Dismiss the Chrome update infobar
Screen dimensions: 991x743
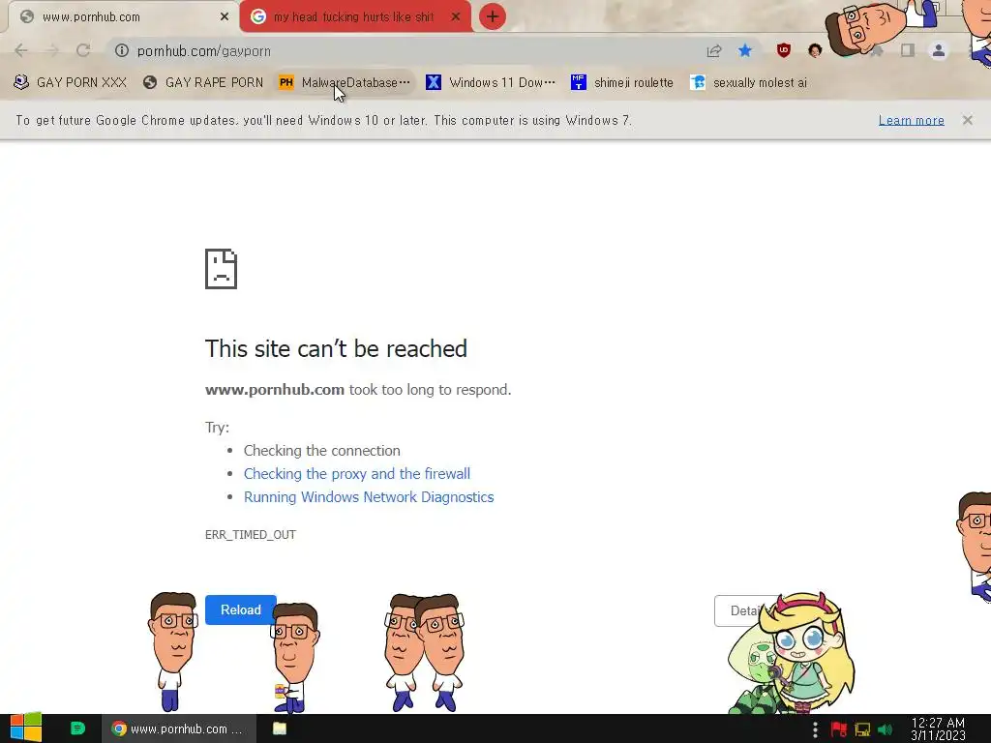(967, 120)
